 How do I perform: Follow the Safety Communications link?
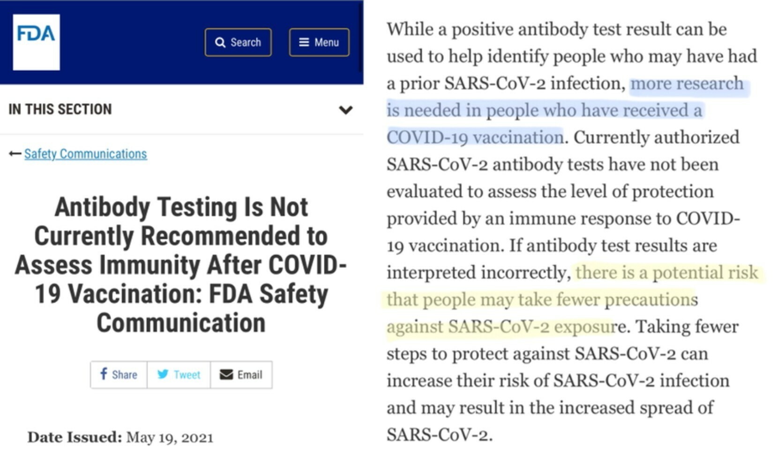85,154
